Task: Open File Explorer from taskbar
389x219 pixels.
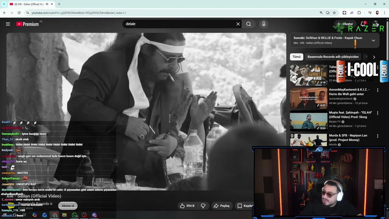Action: pyautogui.click(x=64, y=215)
